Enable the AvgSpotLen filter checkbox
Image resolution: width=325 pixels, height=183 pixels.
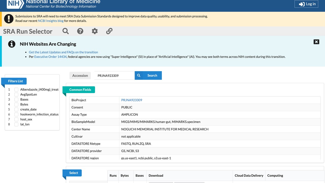16,95
